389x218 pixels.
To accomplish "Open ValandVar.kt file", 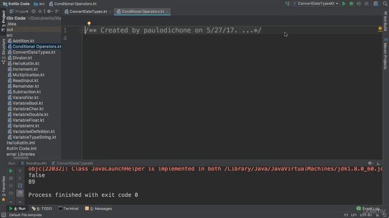I will coord(26,97).
